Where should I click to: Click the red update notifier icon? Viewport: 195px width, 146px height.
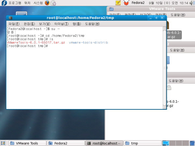[126, 3]
